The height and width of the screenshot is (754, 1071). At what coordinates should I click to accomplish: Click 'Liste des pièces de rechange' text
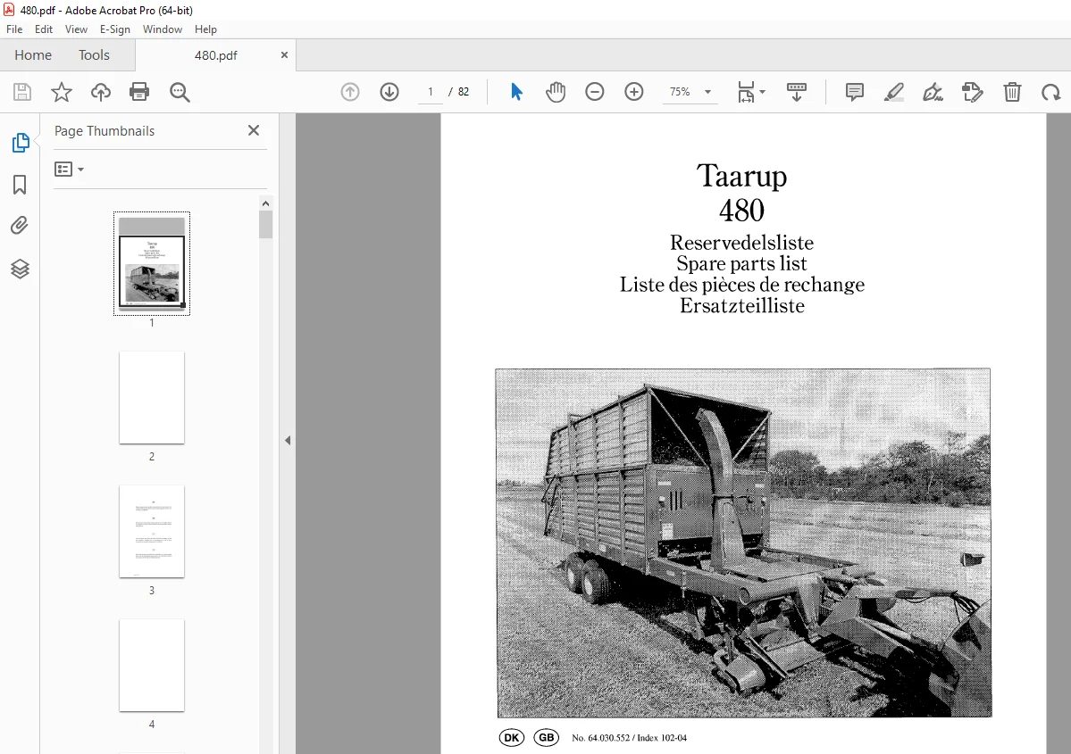[x=741, y=285]
